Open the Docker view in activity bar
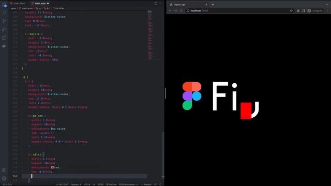The width and height of the screenshot is (331, 186). (4, 46)
